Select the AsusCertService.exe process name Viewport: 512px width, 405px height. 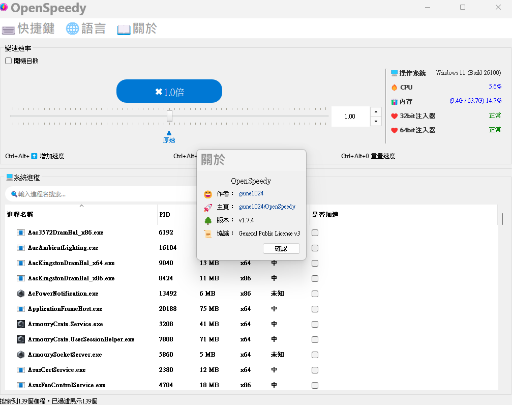(x=56, y=370)
